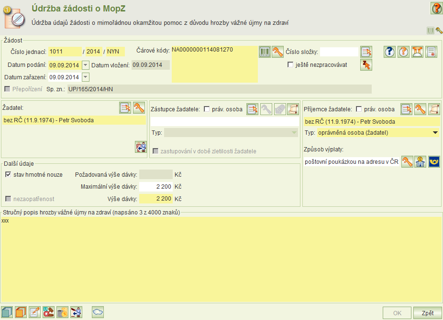This screenshot has height=320, width=443.
Task: Edit Způsob výplaty with the wrench icon
Action: coord(407,162)
